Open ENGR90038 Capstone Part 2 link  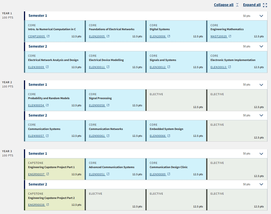[36, 205]
